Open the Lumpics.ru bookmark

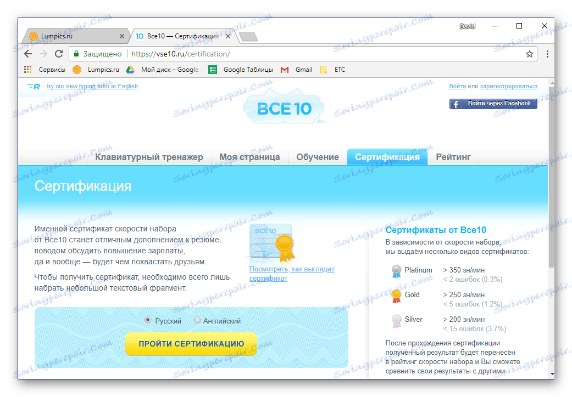[96, 70]
